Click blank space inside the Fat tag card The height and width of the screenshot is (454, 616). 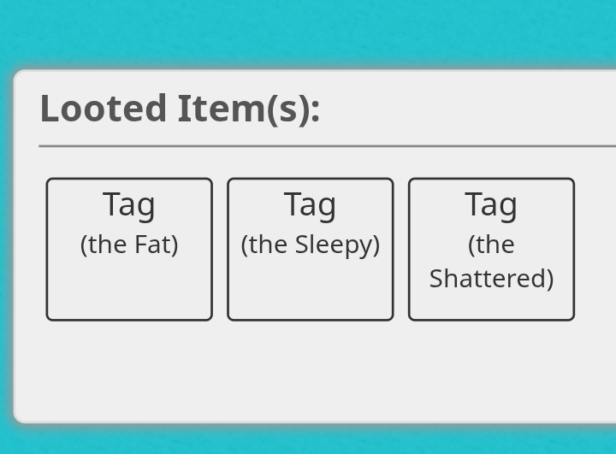pos(129,291)
